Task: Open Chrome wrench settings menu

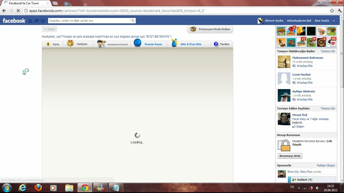Action: pos(340,11)
